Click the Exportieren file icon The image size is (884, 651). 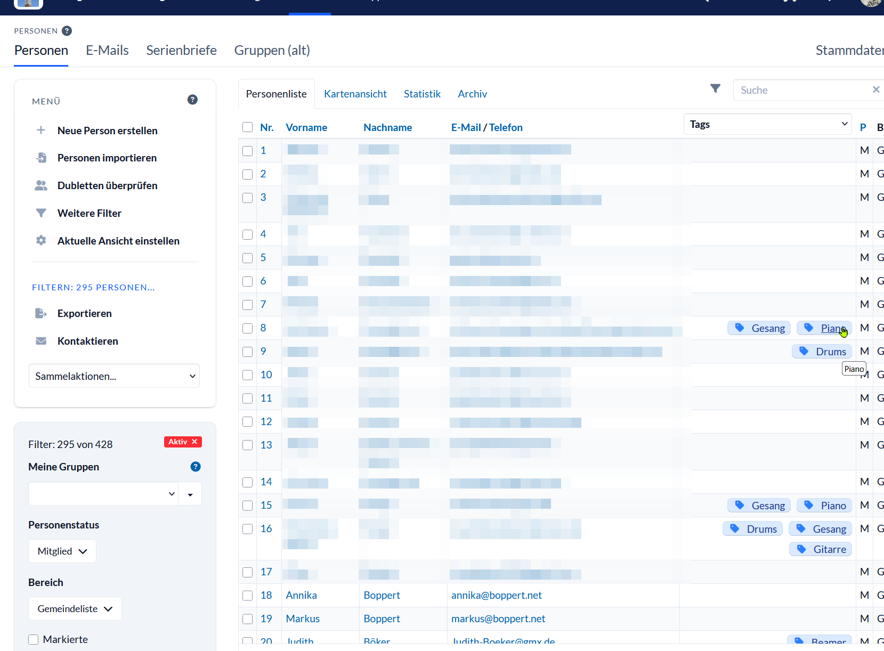point(41,313)
